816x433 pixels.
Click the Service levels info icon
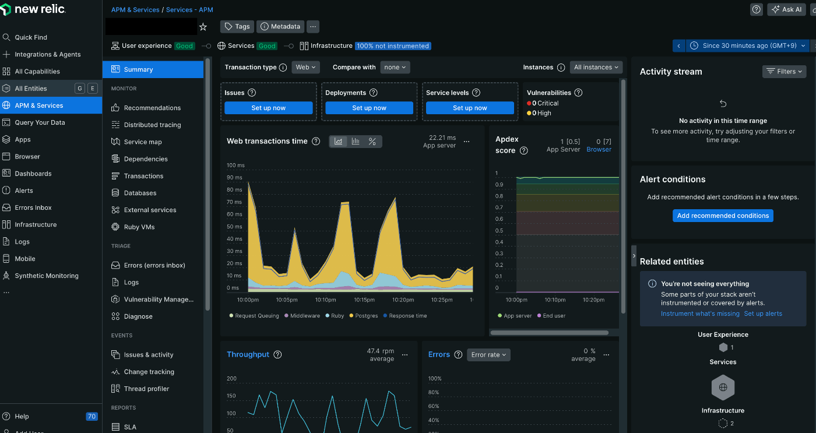coord(476,93)
